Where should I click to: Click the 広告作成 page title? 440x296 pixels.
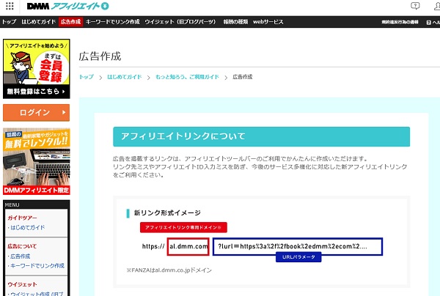point(100,56)
